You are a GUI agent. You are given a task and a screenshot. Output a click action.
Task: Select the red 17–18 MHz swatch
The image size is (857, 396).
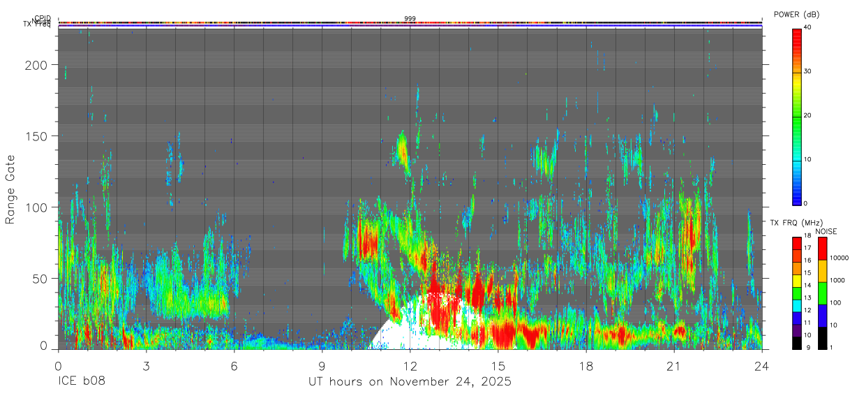(x=798, y=244)
